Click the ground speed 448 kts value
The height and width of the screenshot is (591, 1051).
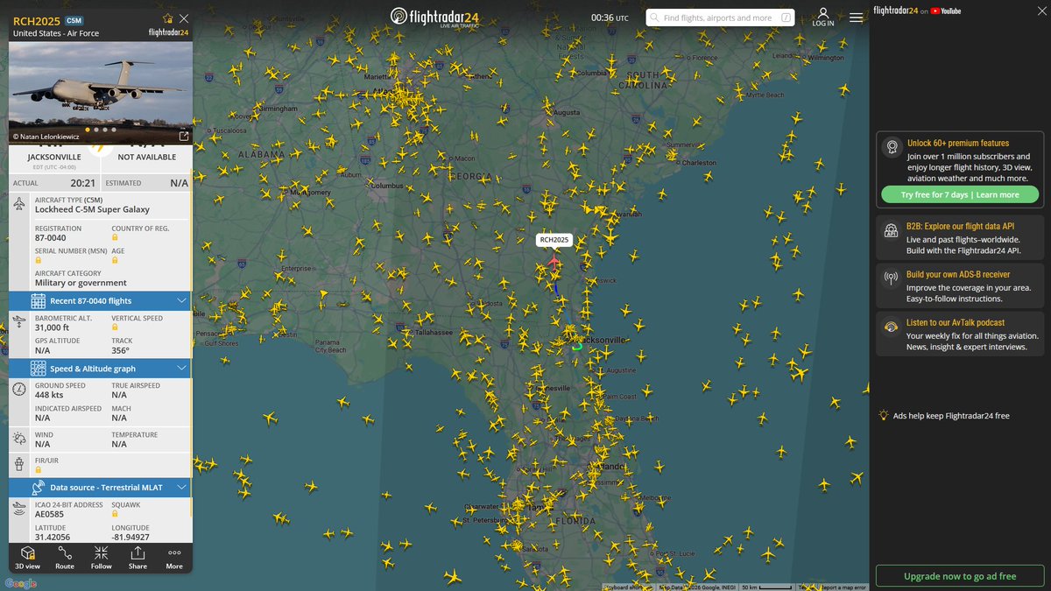(49, 395)
